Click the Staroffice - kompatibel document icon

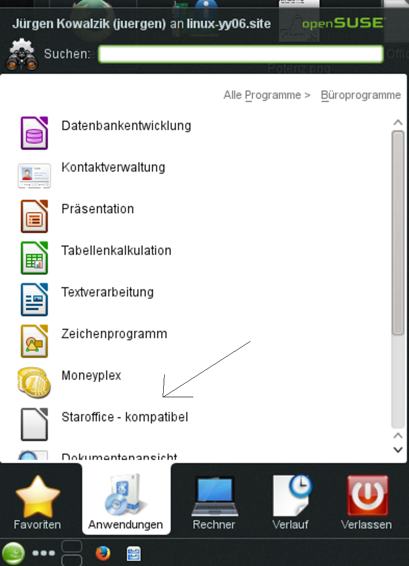(x=34, y=424)
